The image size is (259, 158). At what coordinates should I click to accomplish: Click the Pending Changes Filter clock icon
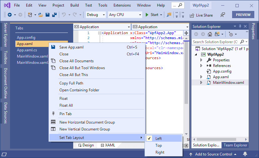click(x=231, y=34)
